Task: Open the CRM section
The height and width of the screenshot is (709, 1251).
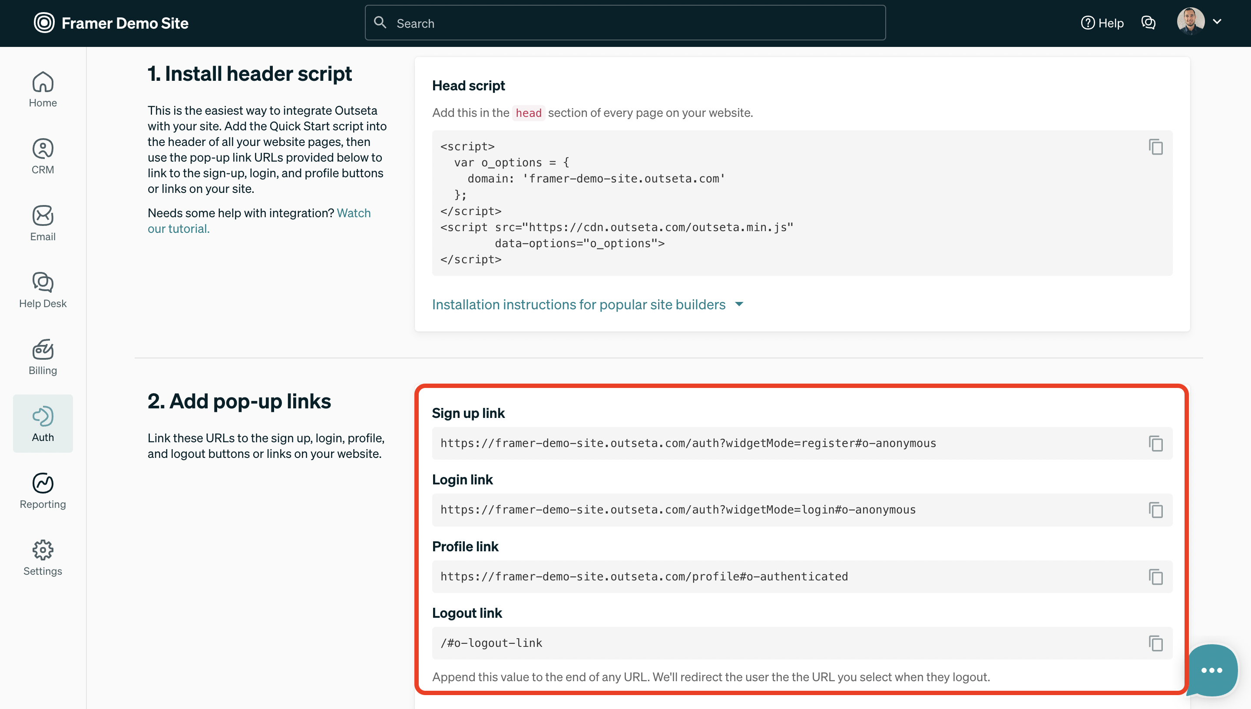Action: [x=43, y=157]
